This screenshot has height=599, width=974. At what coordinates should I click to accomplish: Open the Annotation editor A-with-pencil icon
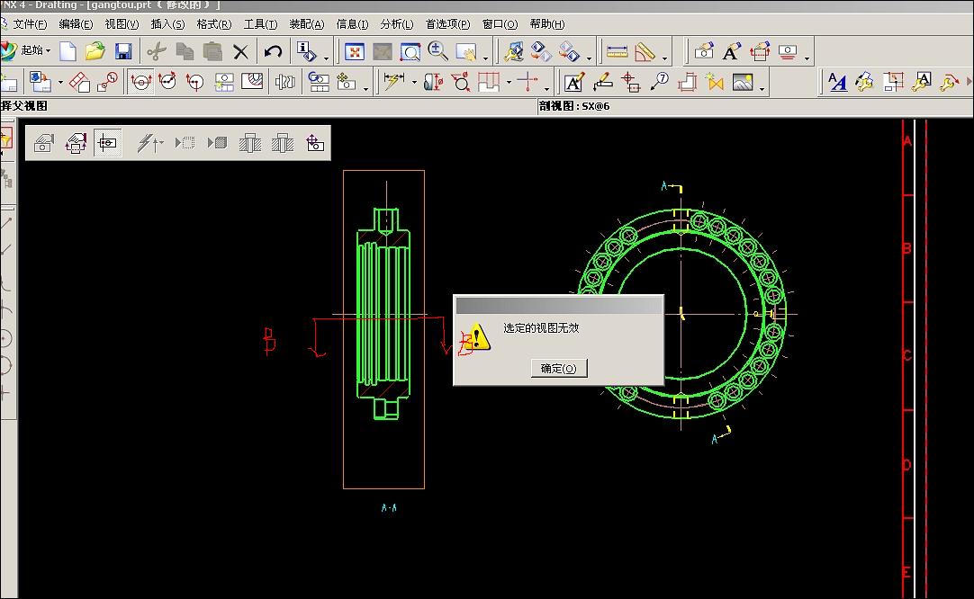pos(573,82)
